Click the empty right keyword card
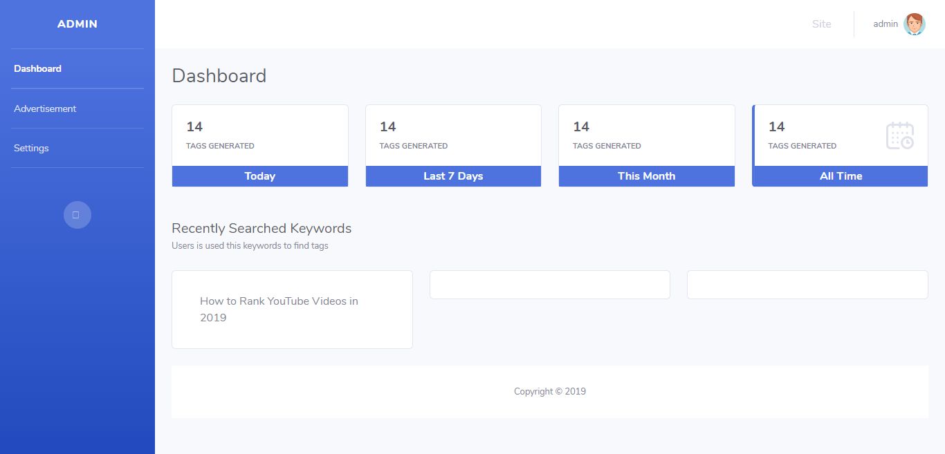 (807, 285)
